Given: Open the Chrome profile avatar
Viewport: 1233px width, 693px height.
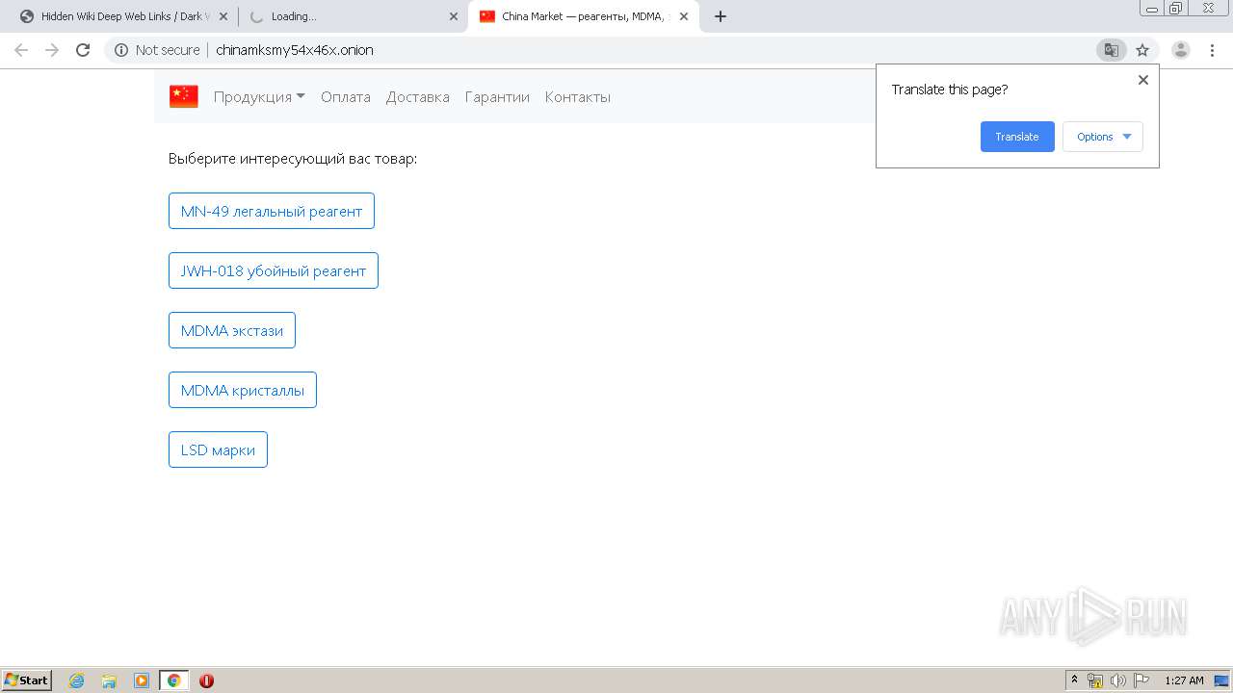Looking at the screenshot, I should click(x=1181, y=50).
